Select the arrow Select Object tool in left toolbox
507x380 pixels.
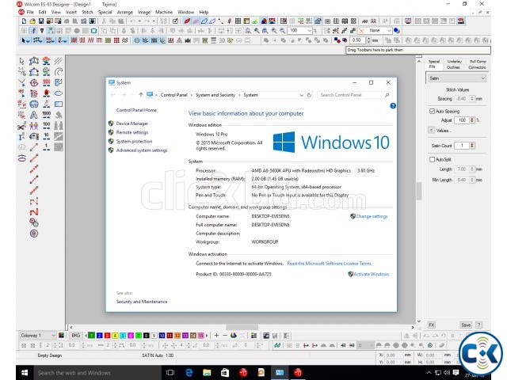(x=21, y=61)
